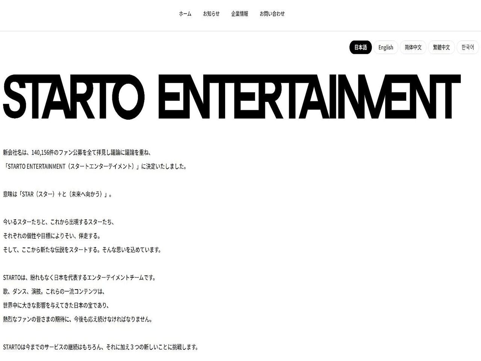Click the line 熱烈なファンの皆さまの期待に
This screenshot has width=481, height=361.
coord(78,319)
